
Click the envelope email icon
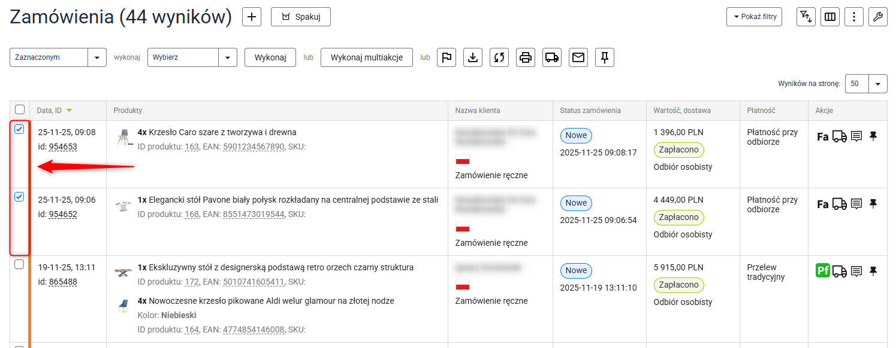click(578, 57)
